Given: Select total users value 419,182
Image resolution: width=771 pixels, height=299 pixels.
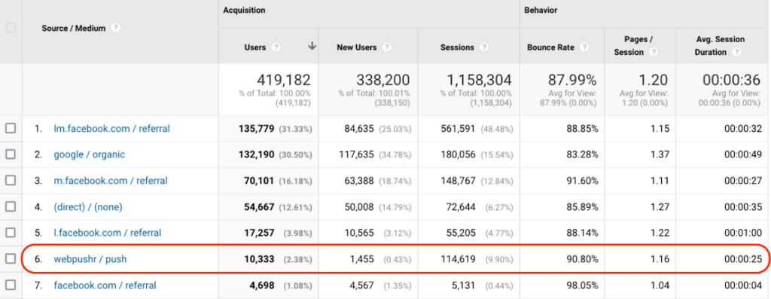Looking at the screenshot, I should tap(284, 80).
